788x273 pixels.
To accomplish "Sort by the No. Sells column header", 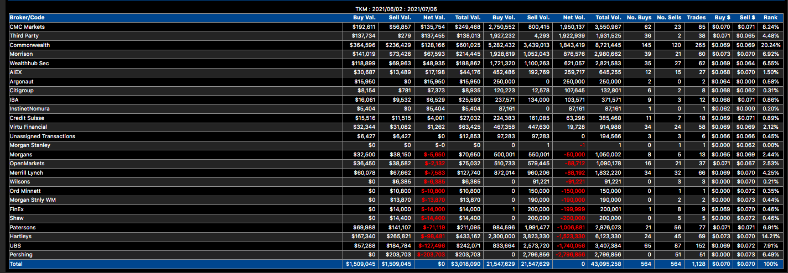I will (x=669, y=18).
